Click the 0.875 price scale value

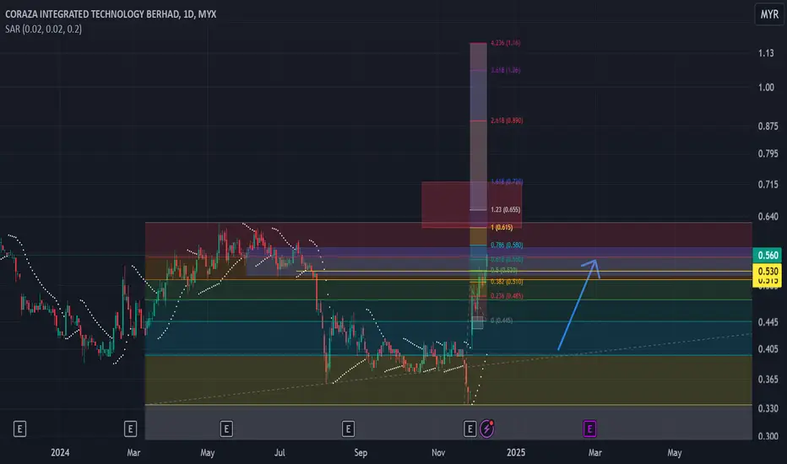click(x=768, y=127)
